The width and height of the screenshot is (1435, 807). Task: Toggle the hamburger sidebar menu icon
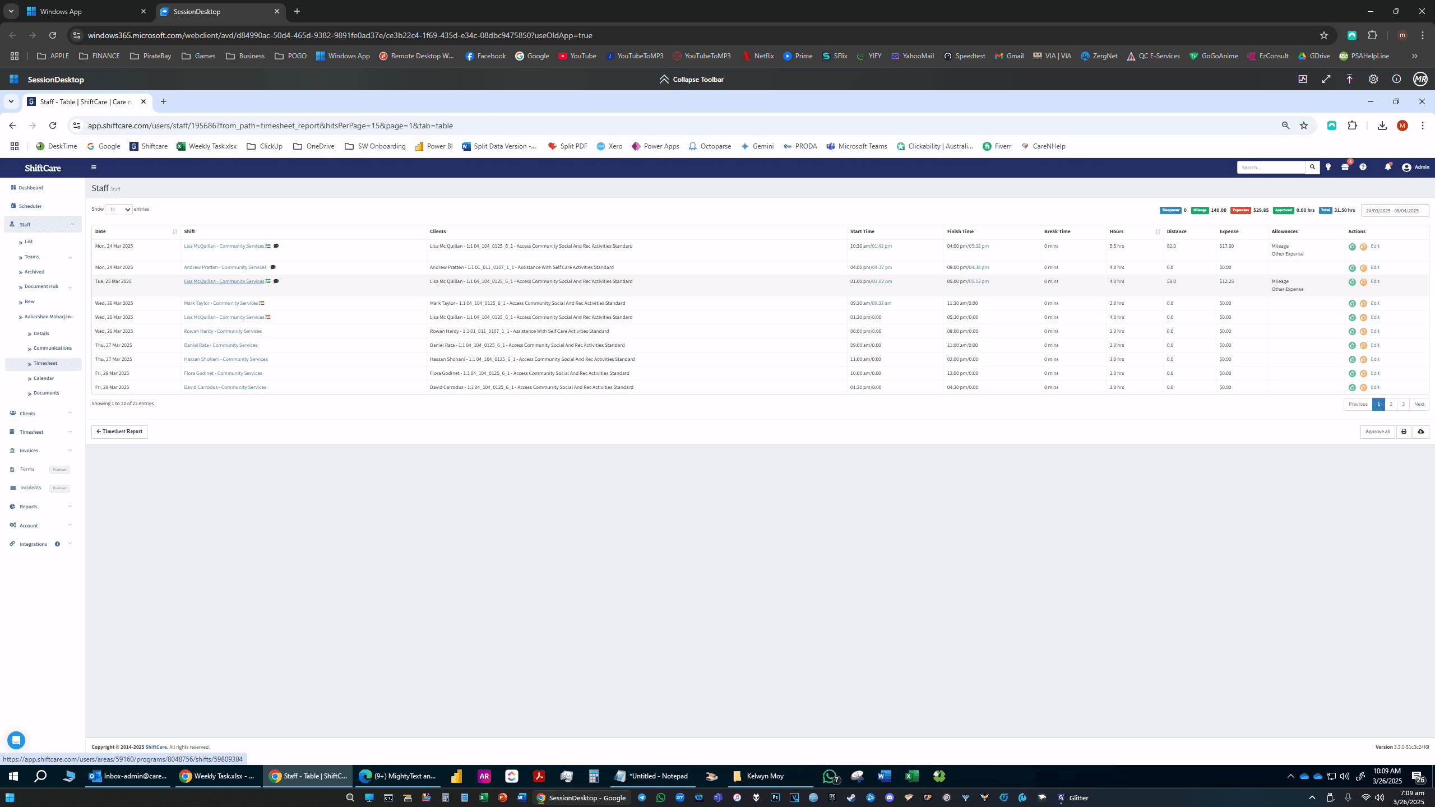(x=94, y=167)
